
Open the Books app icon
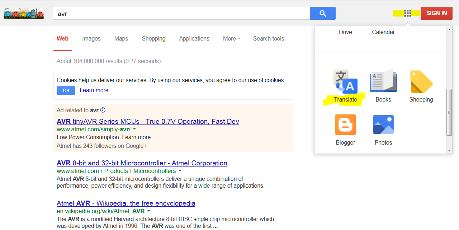click(x=383, y=81)
